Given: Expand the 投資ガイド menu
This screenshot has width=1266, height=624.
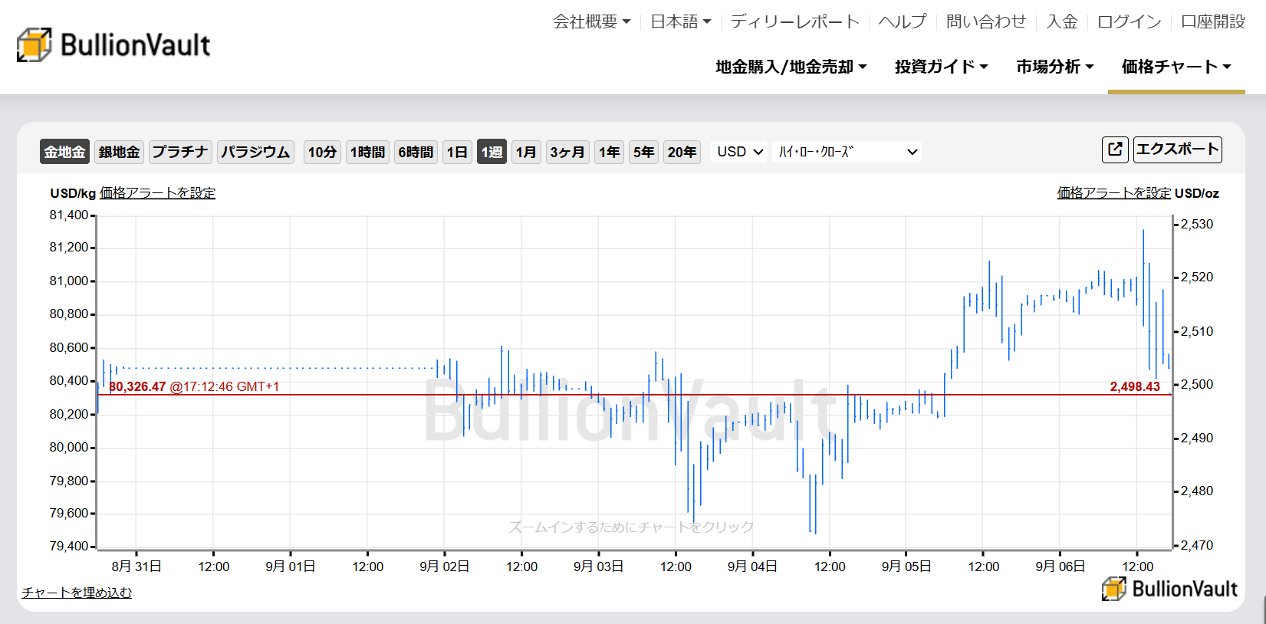Looking at the screenshot, I should pyautogui.click(x=941, y=67).
